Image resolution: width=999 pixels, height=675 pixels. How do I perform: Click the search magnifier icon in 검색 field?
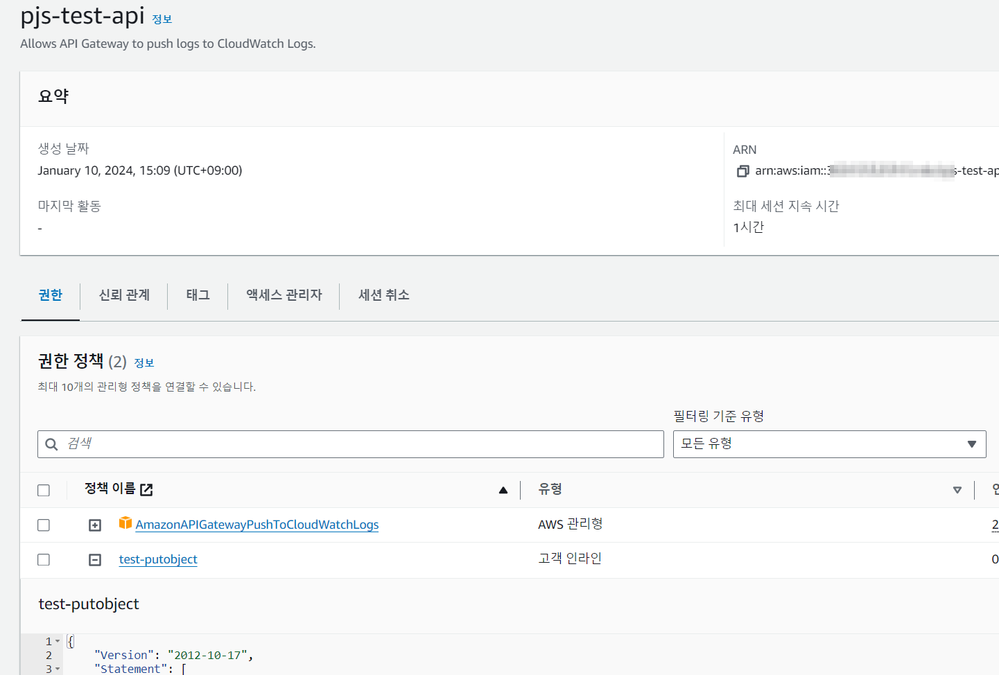pos(51,444)
